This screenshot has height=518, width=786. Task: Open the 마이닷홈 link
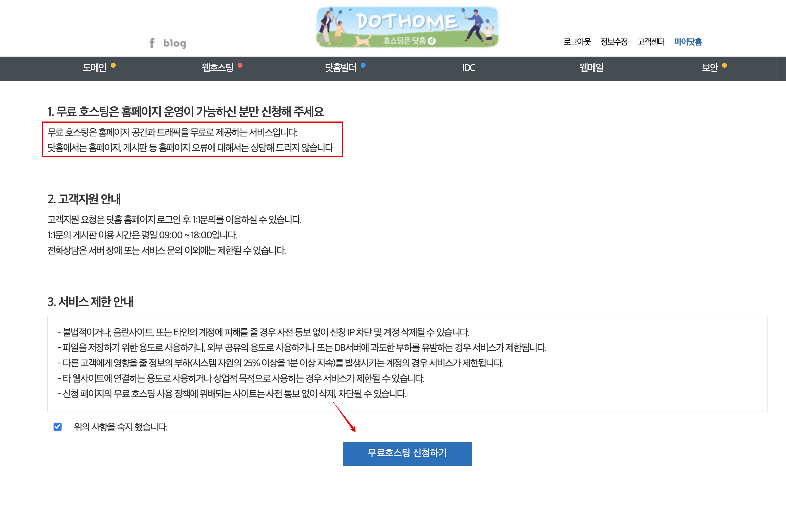coord(688,42)
